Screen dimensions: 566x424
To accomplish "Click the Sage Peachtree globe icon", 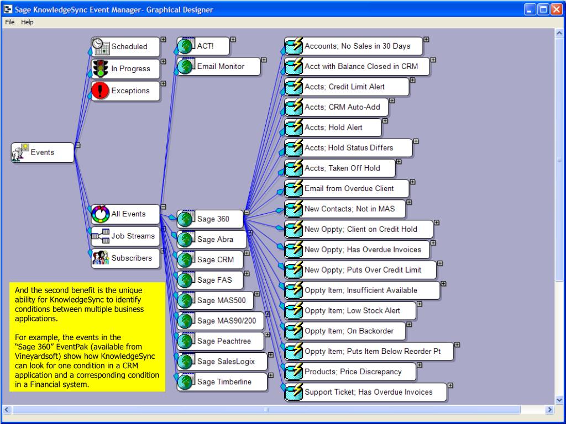I will [186, 341].
